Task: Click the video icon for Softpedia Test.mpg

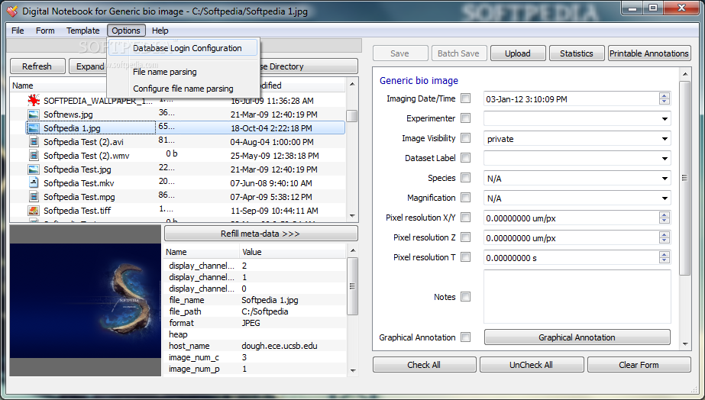Action: pos(34,196)
